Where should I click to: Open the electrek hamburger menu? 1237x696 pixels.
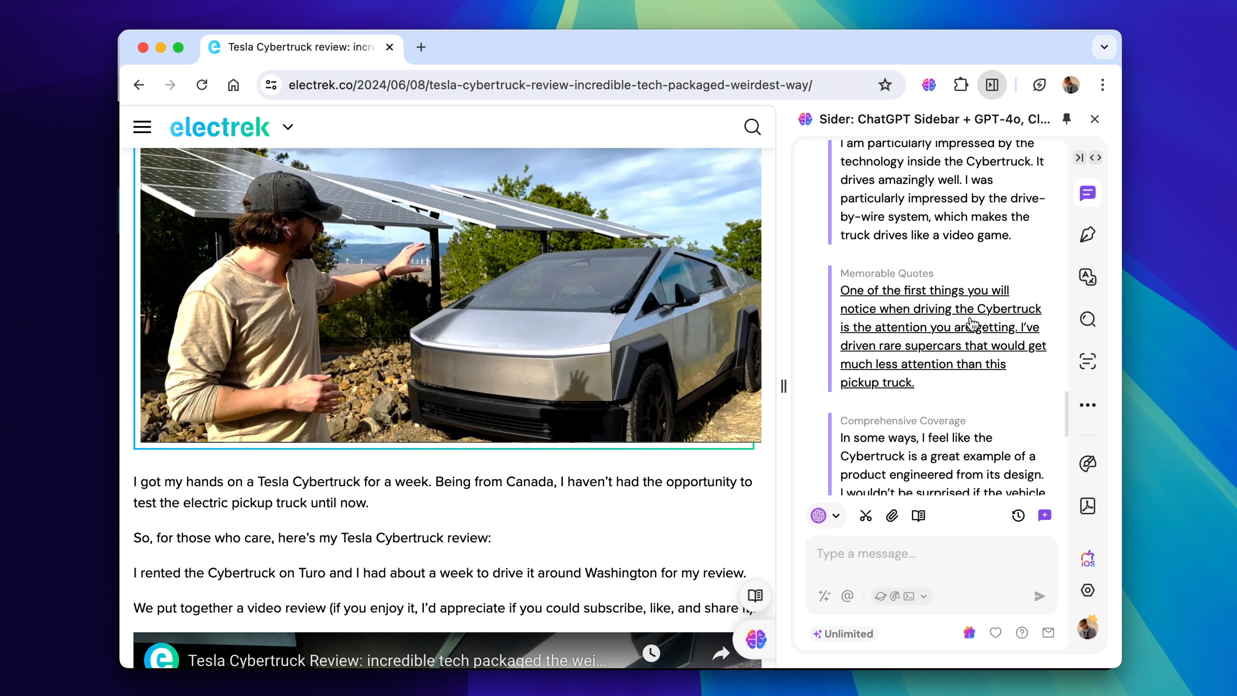tap(142, 127)
